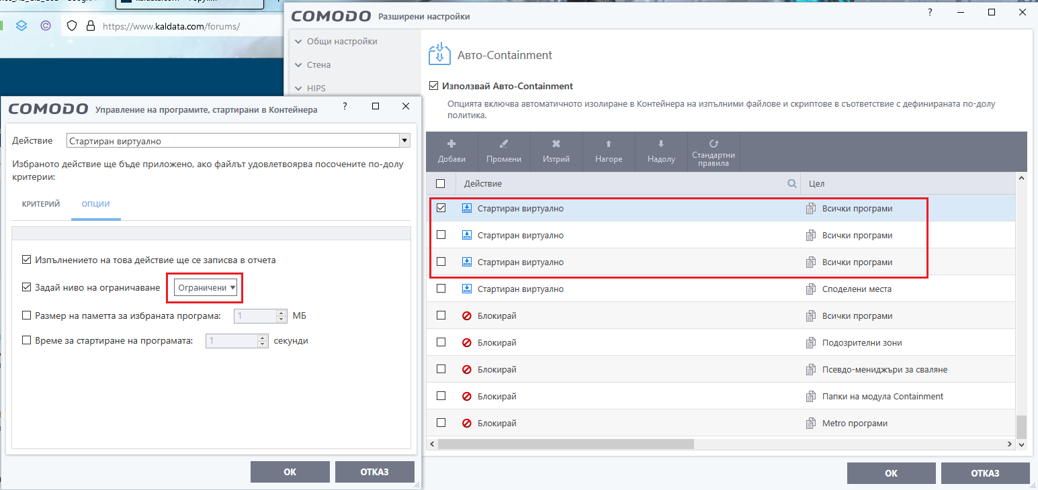The width and height of the screenshot is (1038, 490).
Task: Confirm with OK in the container program dialog
Action: click(x=290, y=472)
